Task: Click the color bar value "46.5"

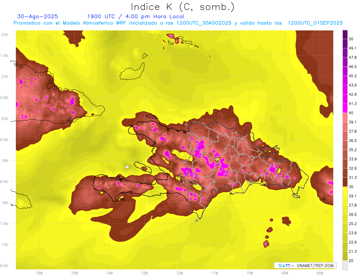Action: (352, 67)
